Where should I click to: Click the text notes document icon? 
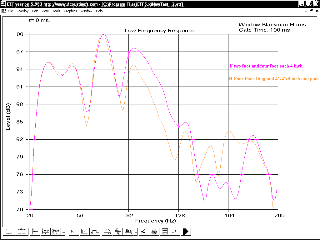pos(165,232)
